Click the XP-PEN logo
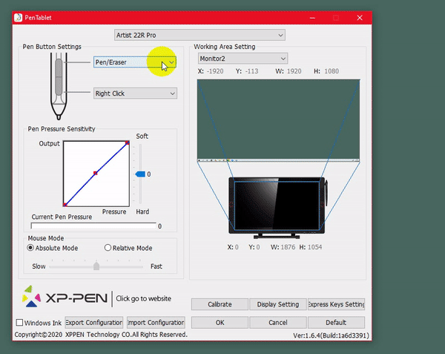Screen dimensions: 445x354 pos(65,297)
